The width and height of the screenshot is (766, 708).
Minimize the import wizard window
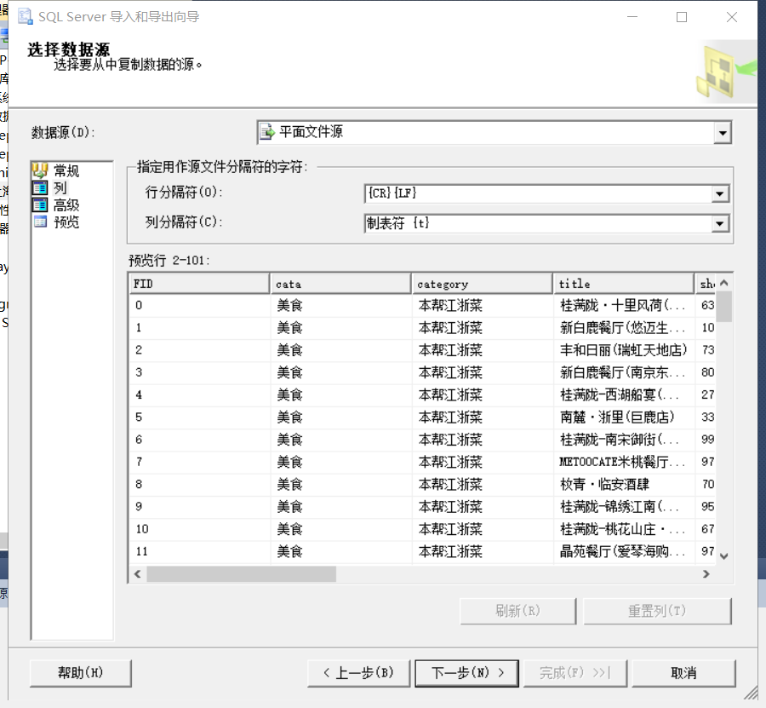click(x=632, y=17)
